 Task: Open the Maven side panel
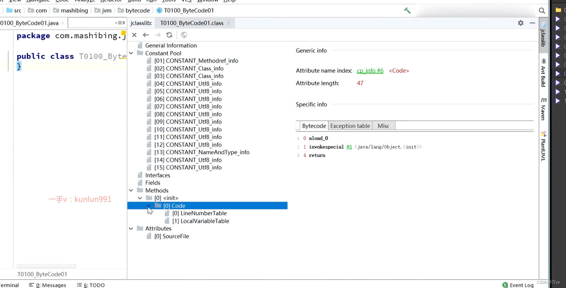coord(543,109)
